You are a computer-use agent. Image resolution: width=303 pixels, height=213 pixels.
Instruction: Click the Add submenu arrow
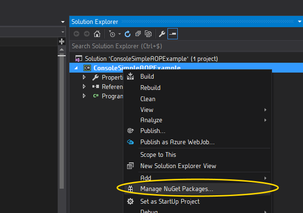coord(265,178)
